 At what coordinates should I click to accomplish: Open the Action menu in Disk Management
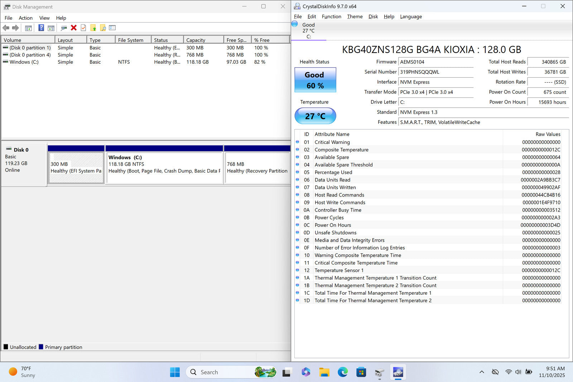pos(25,18)
